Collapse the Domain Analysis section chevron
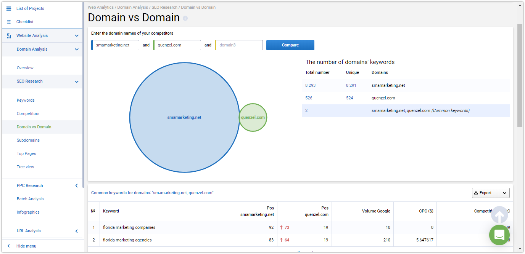This screenshot has height=254, width=525. pyautogui.click(x=77, y=50)
